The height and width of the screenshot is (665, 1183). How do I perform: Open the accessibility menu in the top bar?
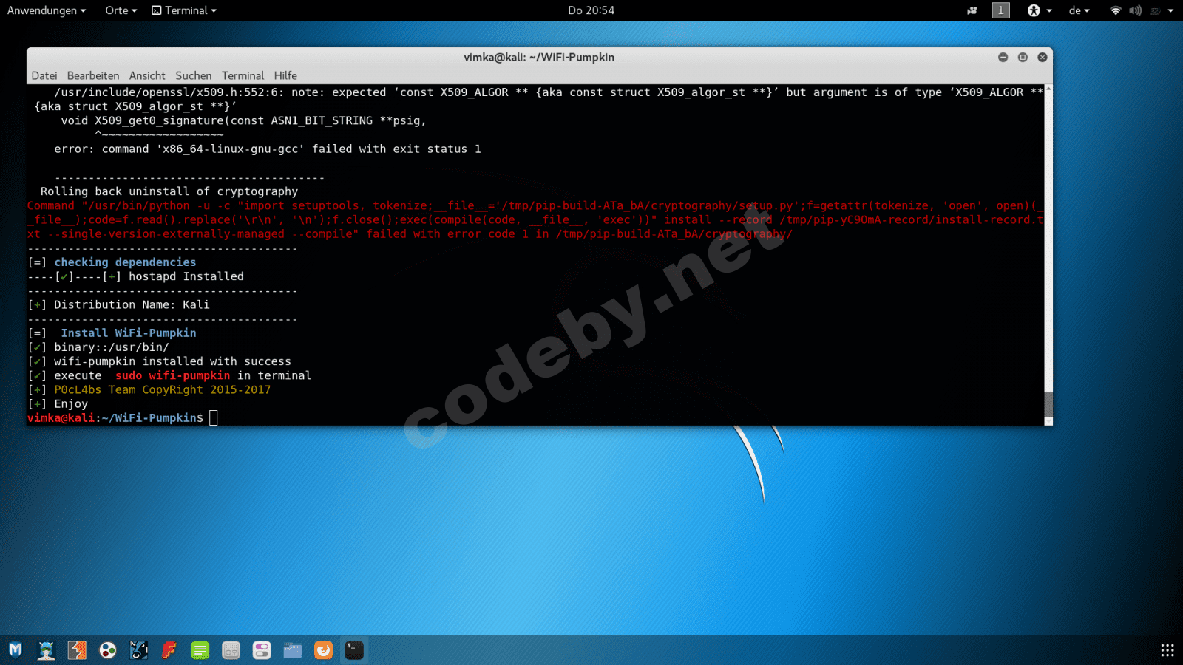1039,10
